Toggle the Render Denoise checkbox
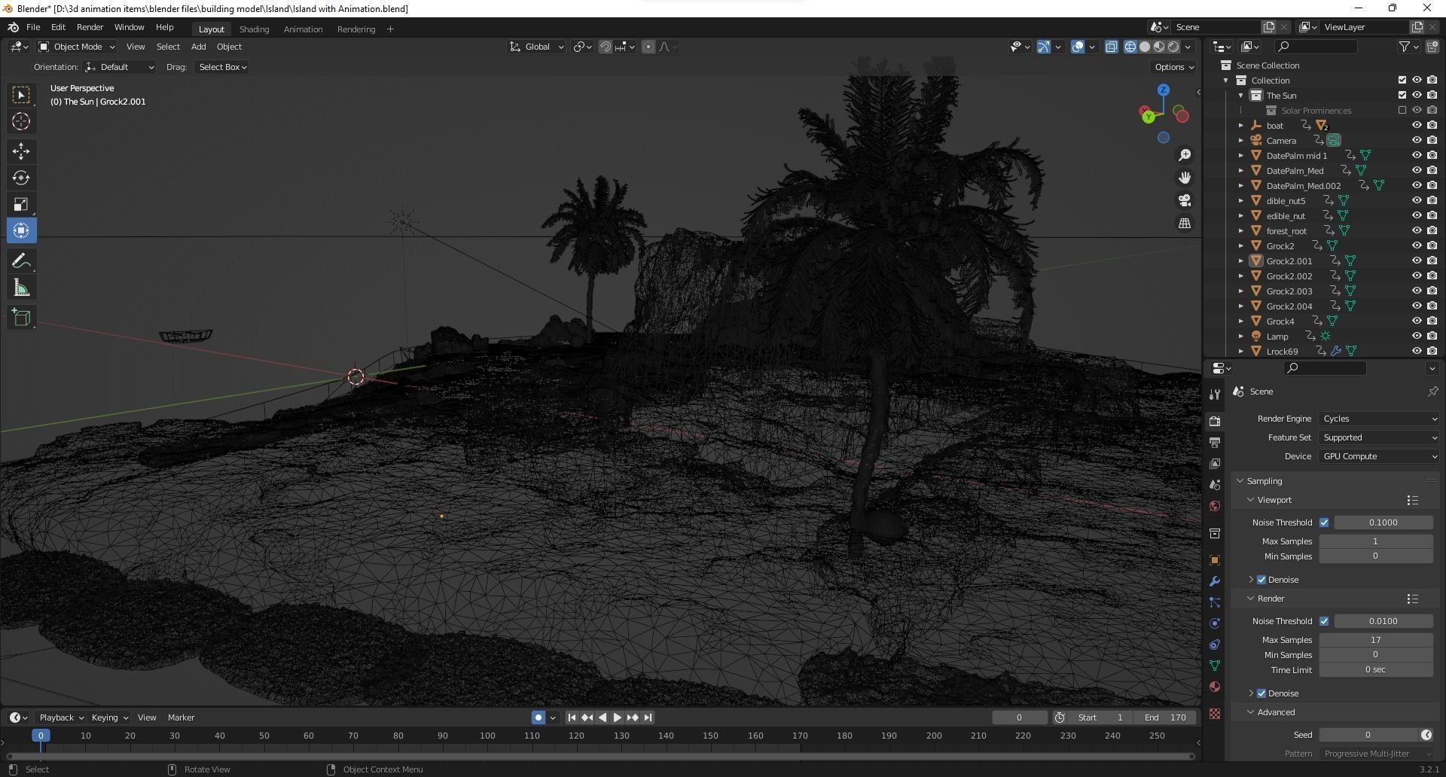1446x777 pixels. [1261, 693]
